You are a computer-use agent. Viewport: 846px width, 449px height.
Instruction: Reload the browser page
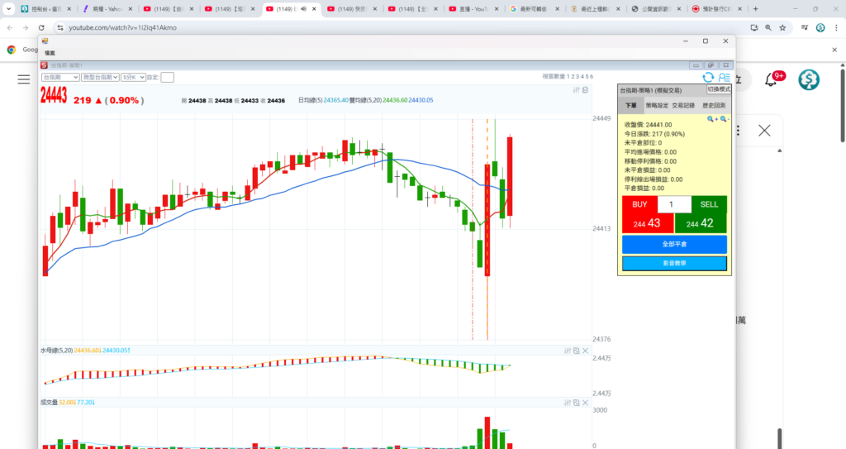[x=41, y=27]
